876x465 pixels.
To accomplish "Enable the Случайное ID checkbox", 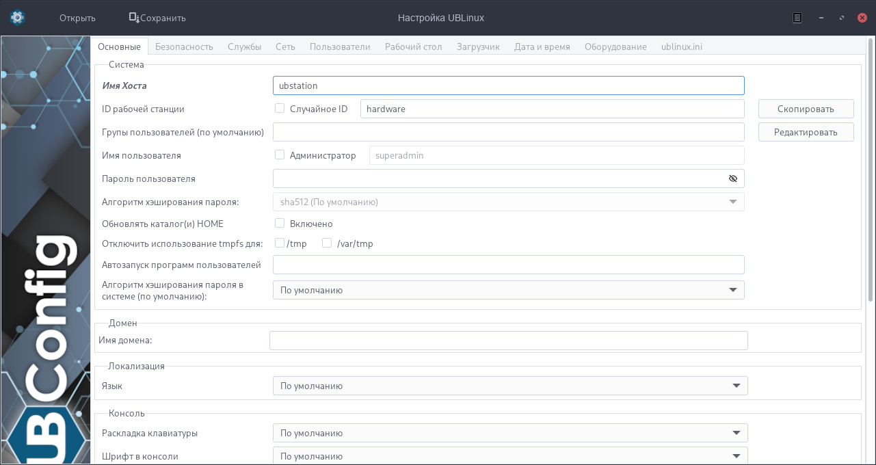I will click(280, 108).
